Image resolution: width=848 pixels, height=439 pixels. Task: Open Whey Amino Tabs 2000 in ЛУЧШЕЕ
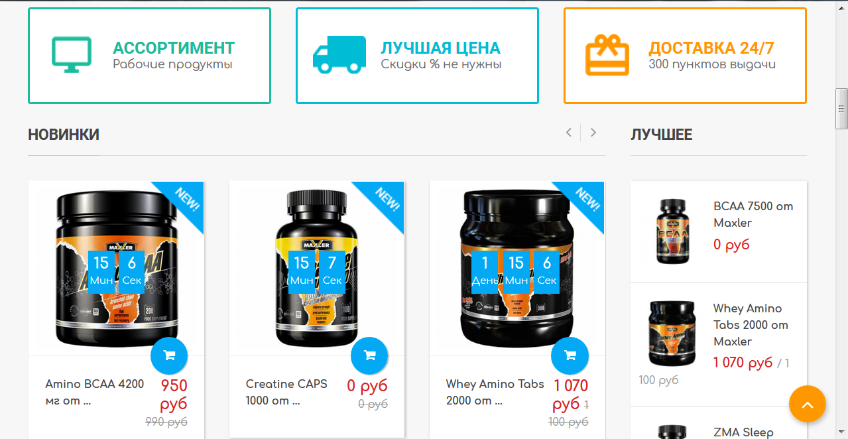click(x=751, y=325)
